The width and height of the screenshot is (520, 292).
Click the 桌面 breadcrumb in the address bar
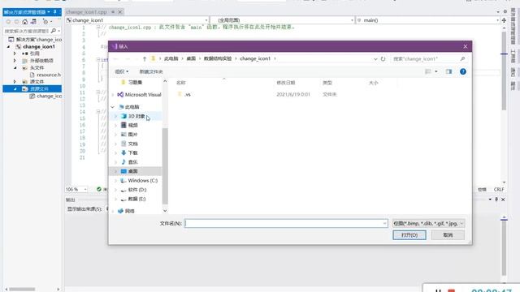click(x=191, y=58)
